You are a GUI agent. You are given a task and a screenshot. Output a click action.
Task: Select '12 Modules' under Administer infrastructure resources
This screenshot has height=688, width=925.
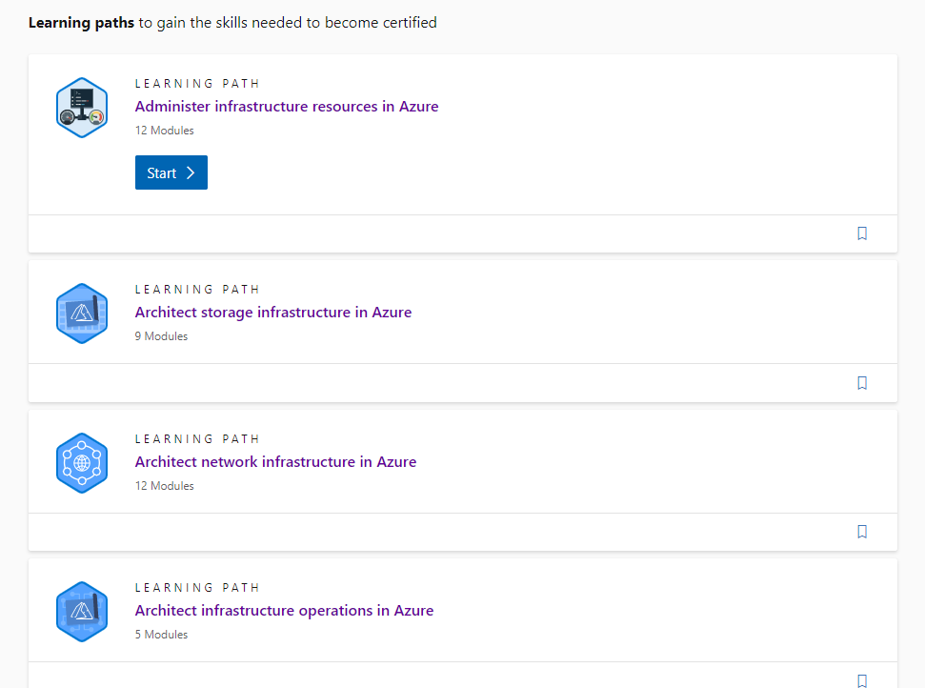coord(165,131)
